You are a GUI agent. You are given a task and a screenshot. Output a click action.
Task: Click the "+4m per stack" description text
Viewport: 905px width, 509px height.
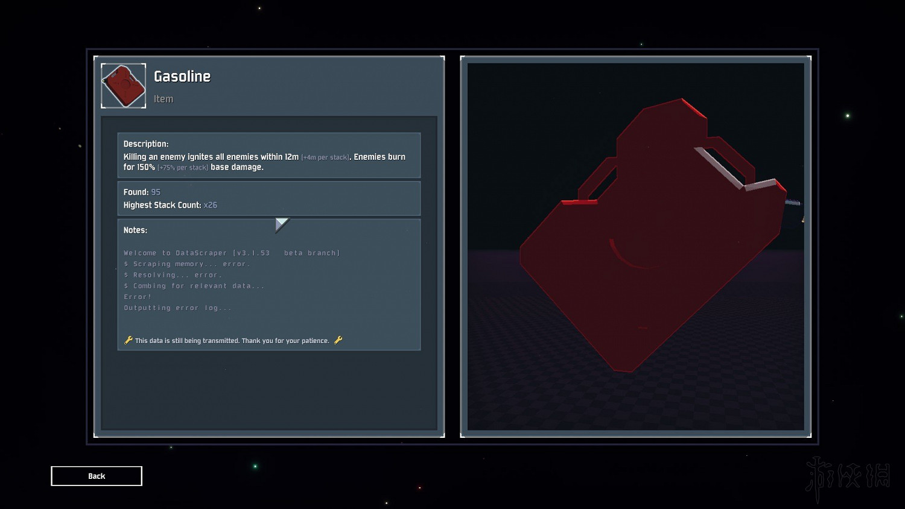tap(325, 157)
